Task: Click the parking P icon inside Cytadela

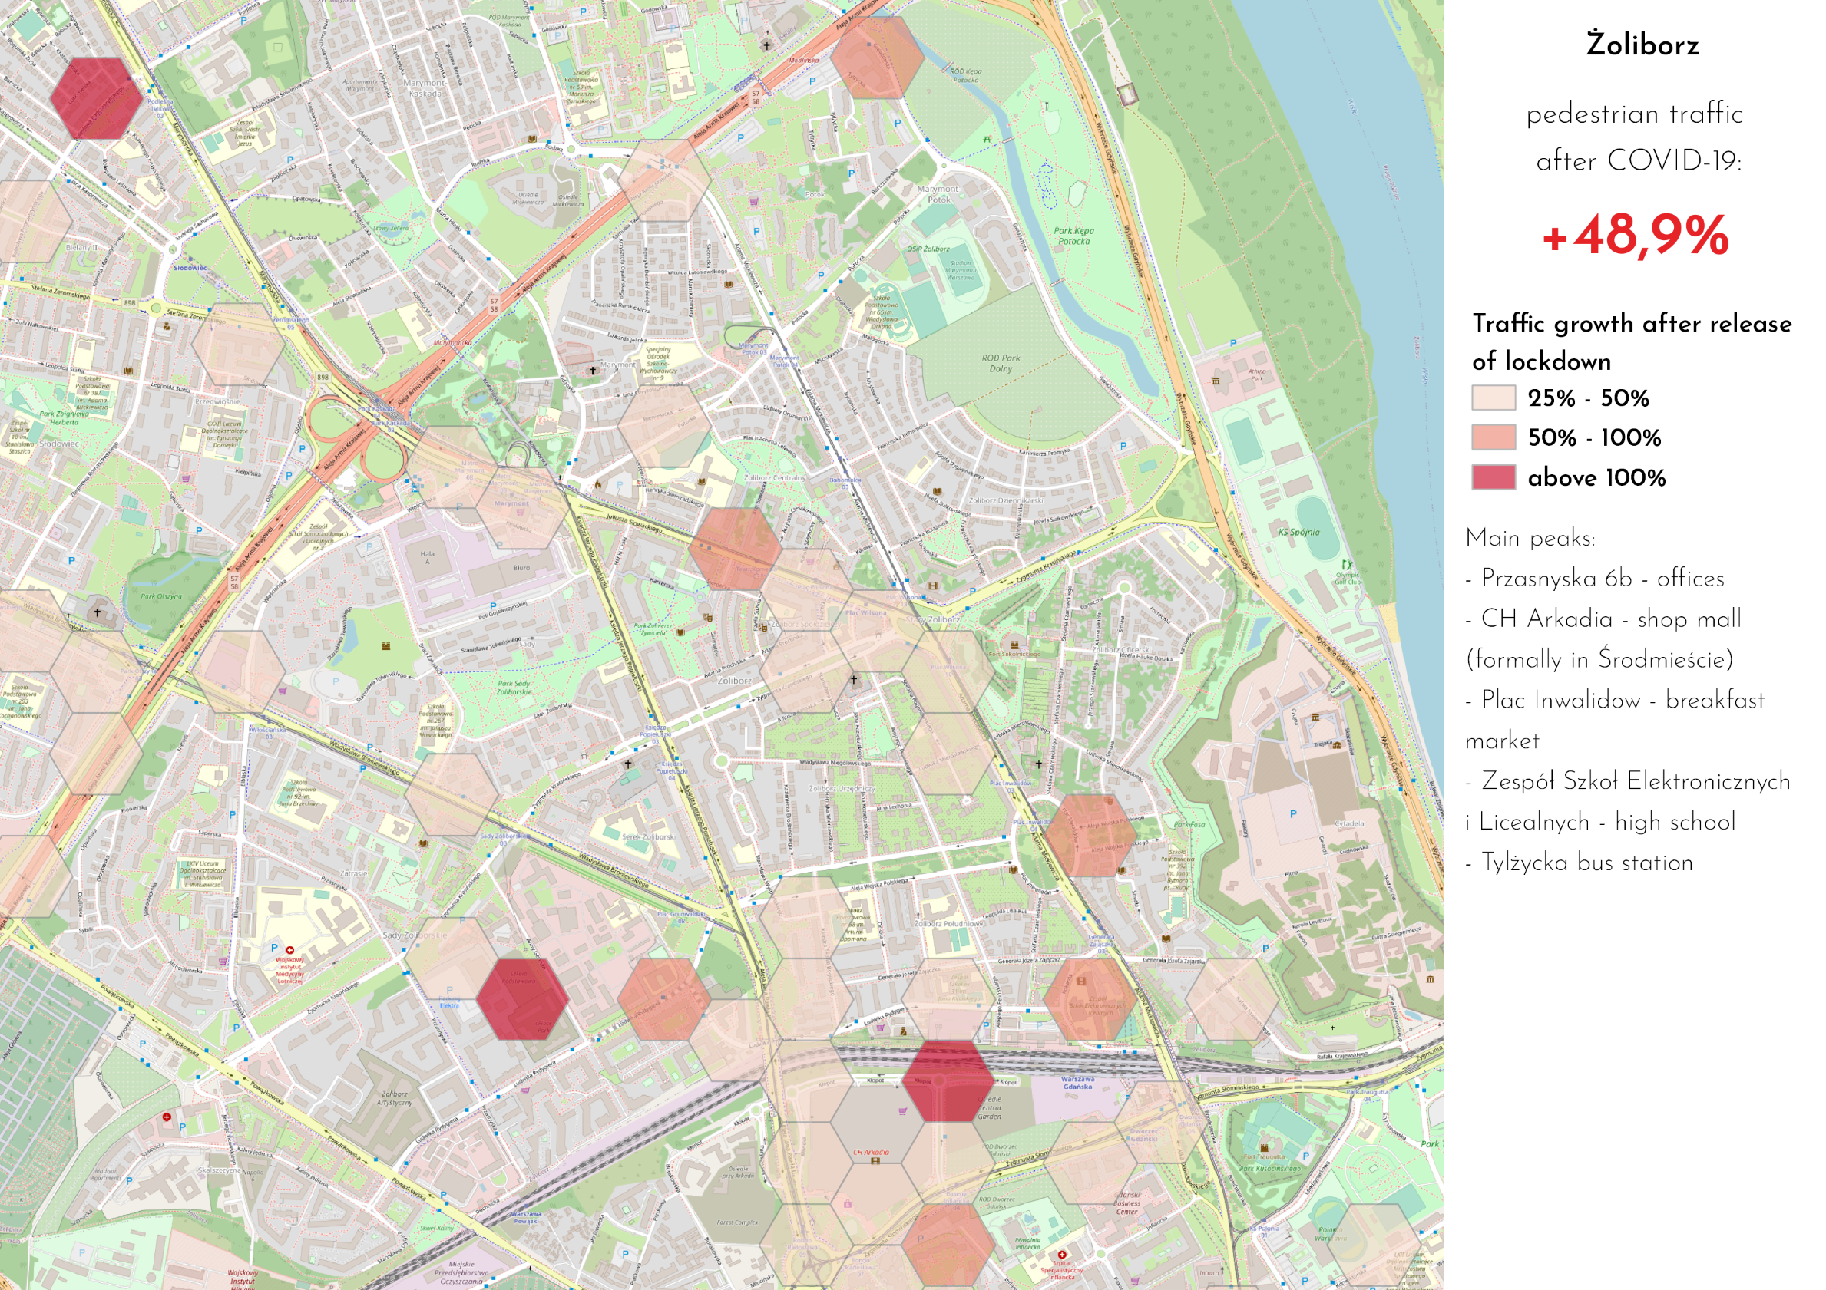Action: tap(1293, 814)
